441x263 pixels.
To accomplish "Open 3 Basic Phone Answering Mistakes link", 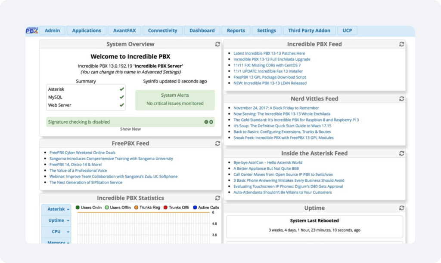I will (x=289, y=180).
